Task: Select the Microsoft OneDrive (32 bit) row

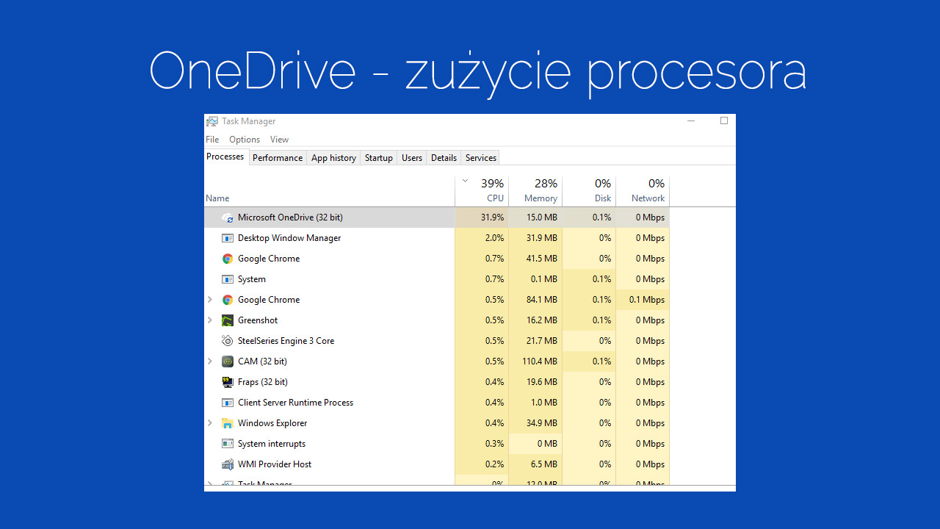Action: [x=437, y=217]
